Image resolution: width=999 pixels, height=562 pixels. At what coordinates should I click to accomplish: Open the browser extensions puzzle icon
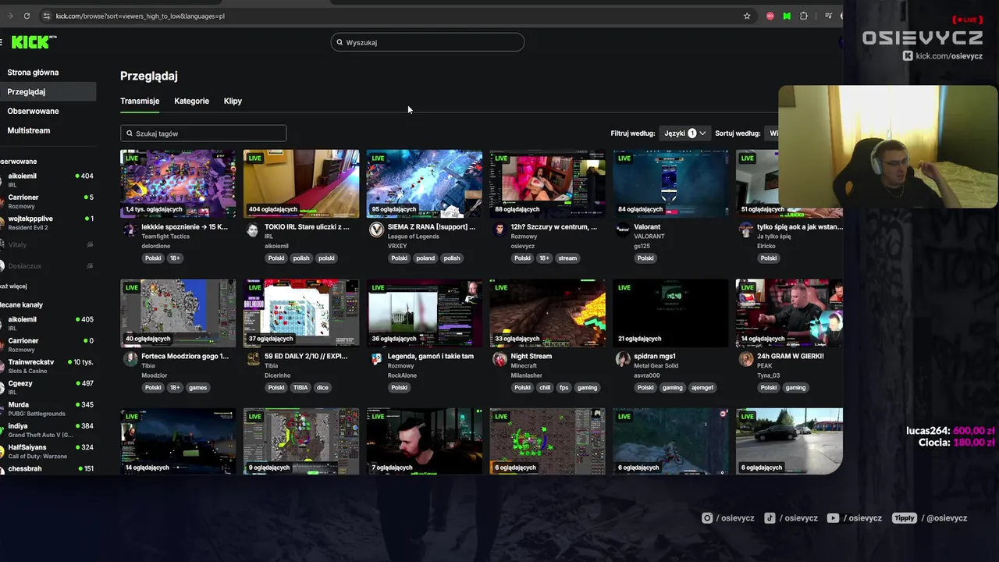[x=804, y=16]
